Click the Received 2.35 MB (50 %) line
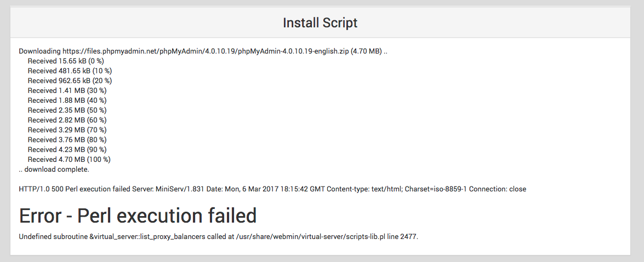Viewport: 644px width, 262px height. (67, 110)
